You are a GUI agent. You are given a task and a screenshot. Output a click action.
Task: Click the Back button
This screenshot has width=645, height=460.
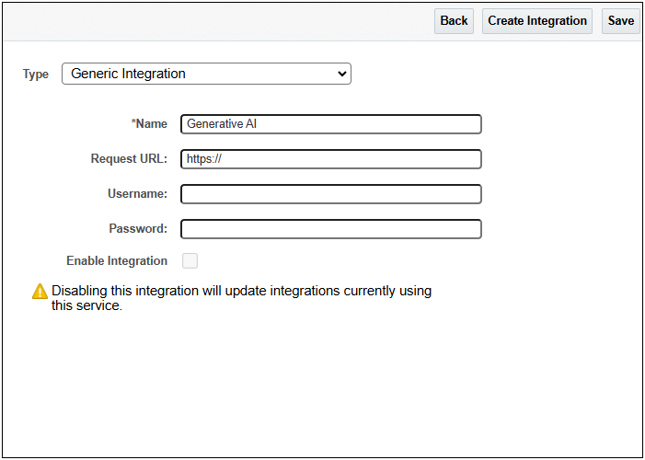pos(454,21)
